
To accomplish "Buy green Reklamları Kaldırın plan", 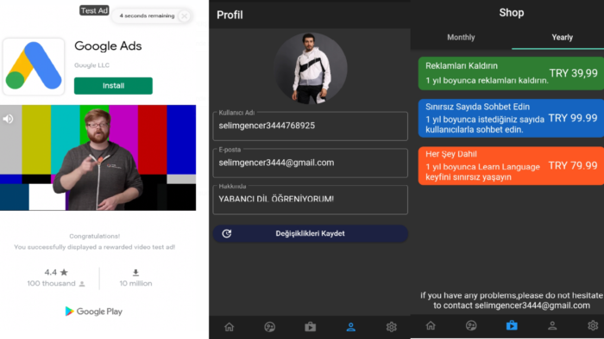I will (511, 73).
